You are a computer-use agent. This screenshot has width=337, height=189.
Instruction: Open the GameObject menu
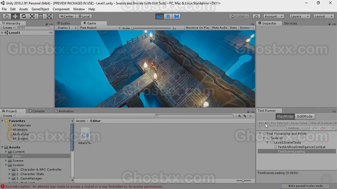point(40,9)
